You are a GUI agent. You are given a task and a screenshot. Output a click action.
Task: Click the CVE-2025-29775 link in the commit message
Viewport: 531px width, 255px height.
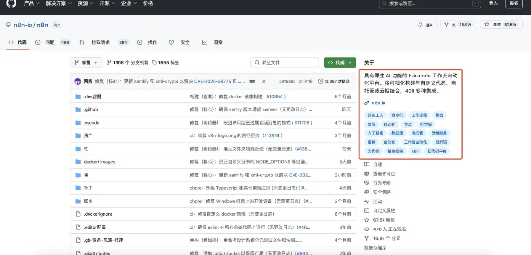pyautogui.click(x=212, y=81)
